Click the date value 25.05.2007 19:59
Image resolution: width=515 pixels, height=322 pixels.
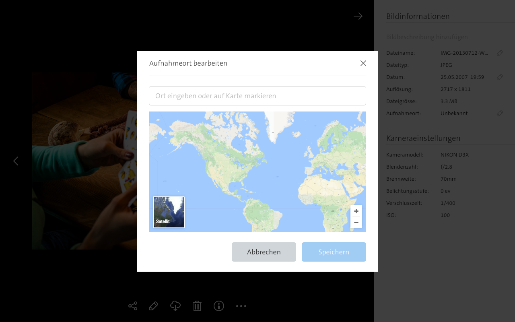click(462, 77)
